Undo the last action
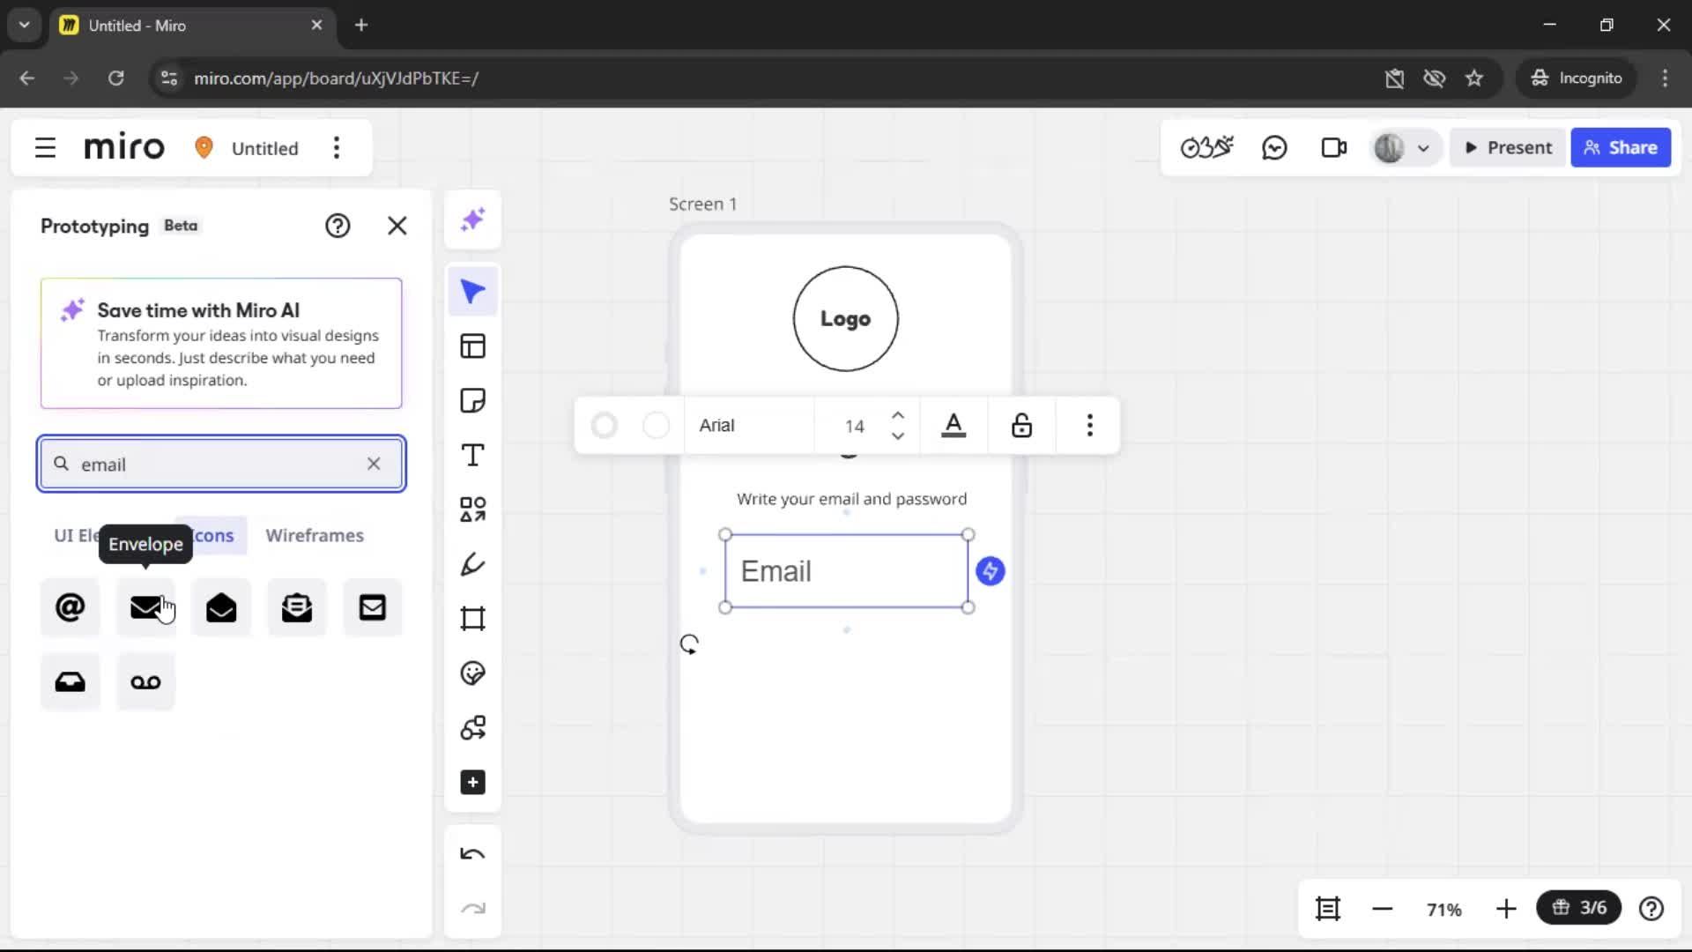The image size is (1692, 952). click(x=473, y=854)
